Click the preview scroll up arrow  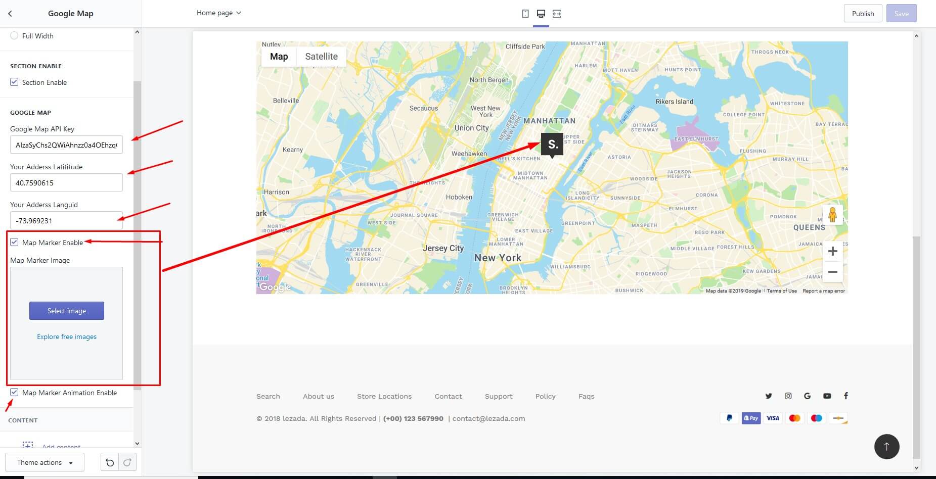click(x=916, y=36)
